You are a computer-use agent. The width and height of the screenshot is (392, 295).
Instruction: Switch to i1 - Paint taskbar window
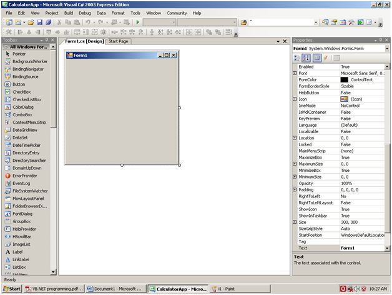coord(240,289)
